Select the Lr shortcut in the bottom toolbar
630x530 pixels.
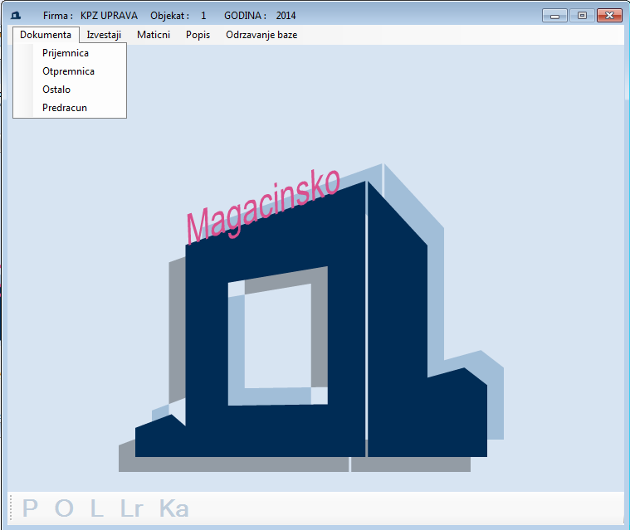(132, 508)
